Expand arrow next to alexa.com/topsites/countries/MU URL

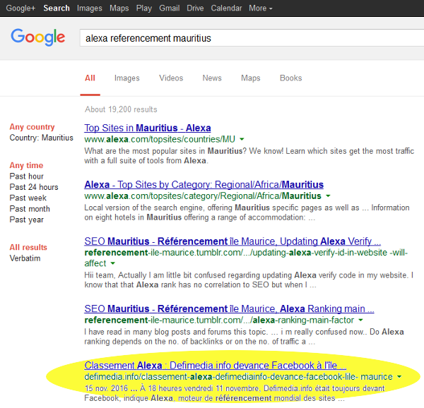pos(242,139)
